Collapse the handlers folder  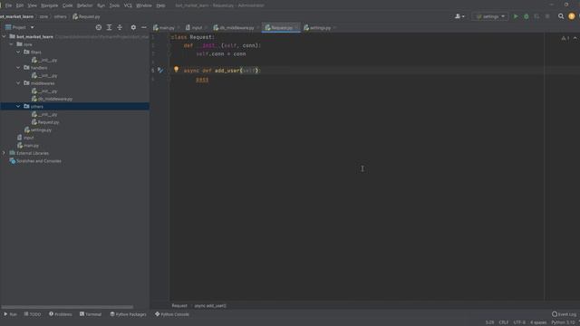(18, 68)
